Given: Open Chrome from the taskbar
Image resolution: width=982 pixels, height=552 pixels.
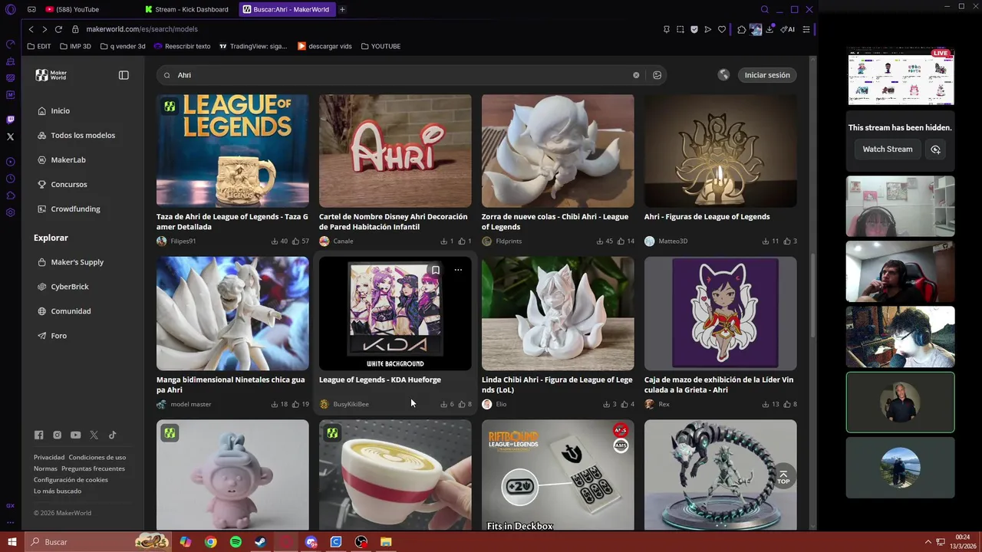Looking at the screenshot, I should coord(210,542).
